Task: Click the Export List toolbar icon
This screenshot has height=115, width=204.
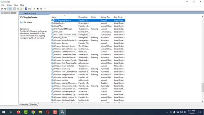Action: click(x=21, y=9)
